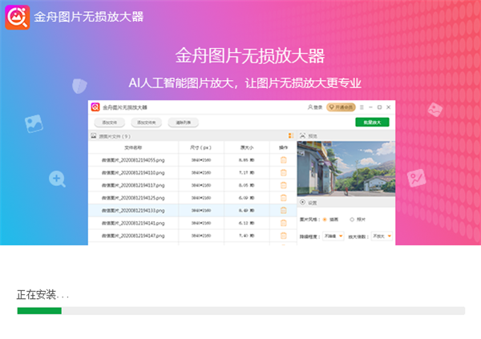Click the preview panel icon beside 预览
Screen dimensions: 481x339
[302, 135]
